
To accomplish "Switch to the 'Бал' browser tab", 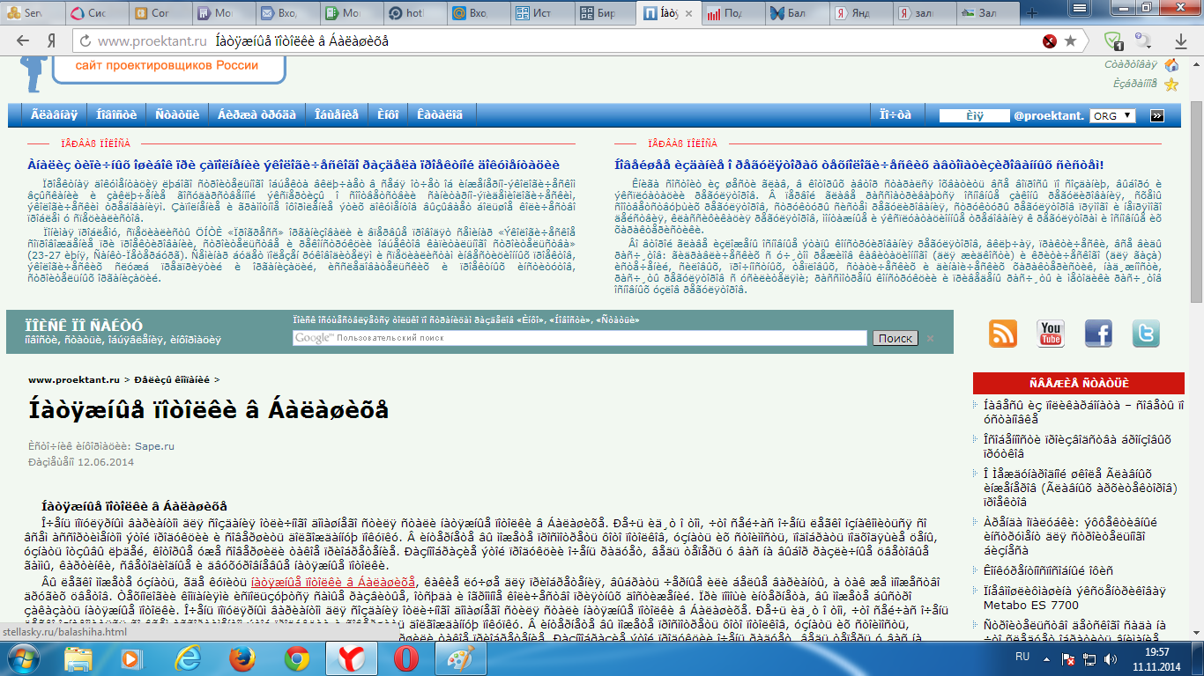I will click(x=798, y=13).
